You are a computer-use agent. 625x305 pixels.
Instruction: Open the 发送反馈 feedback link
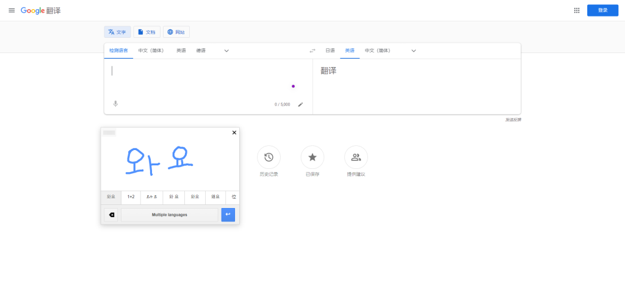513,120
